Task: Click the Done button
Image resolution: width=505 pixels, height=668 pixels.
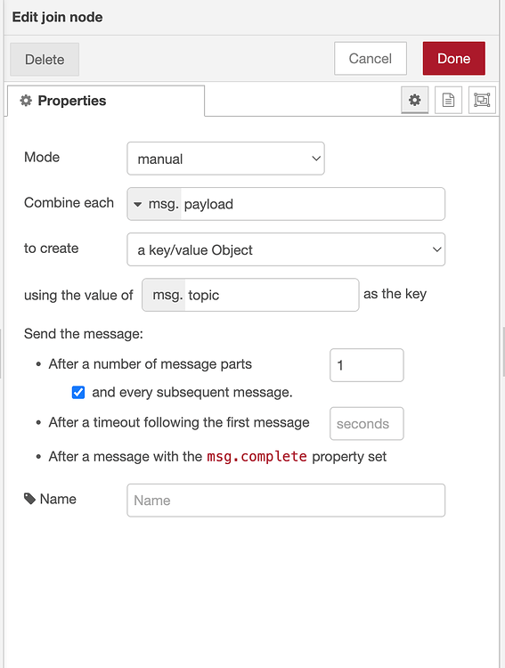Action: (454, 59)
